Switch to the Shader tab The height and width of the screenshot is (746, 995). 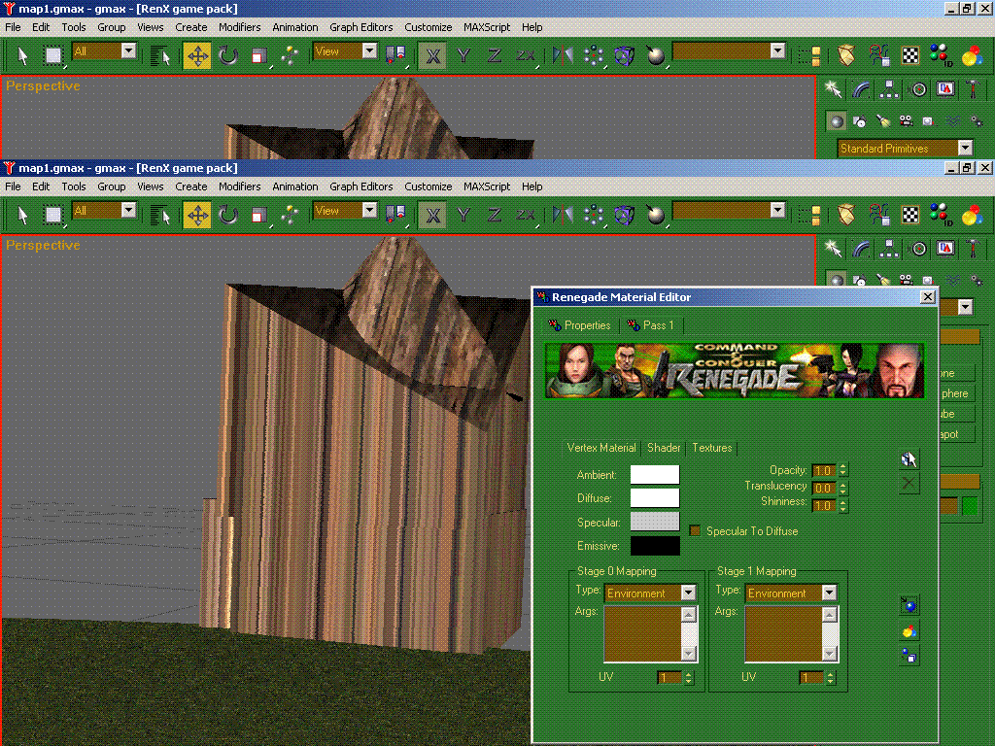pos(664,448)
